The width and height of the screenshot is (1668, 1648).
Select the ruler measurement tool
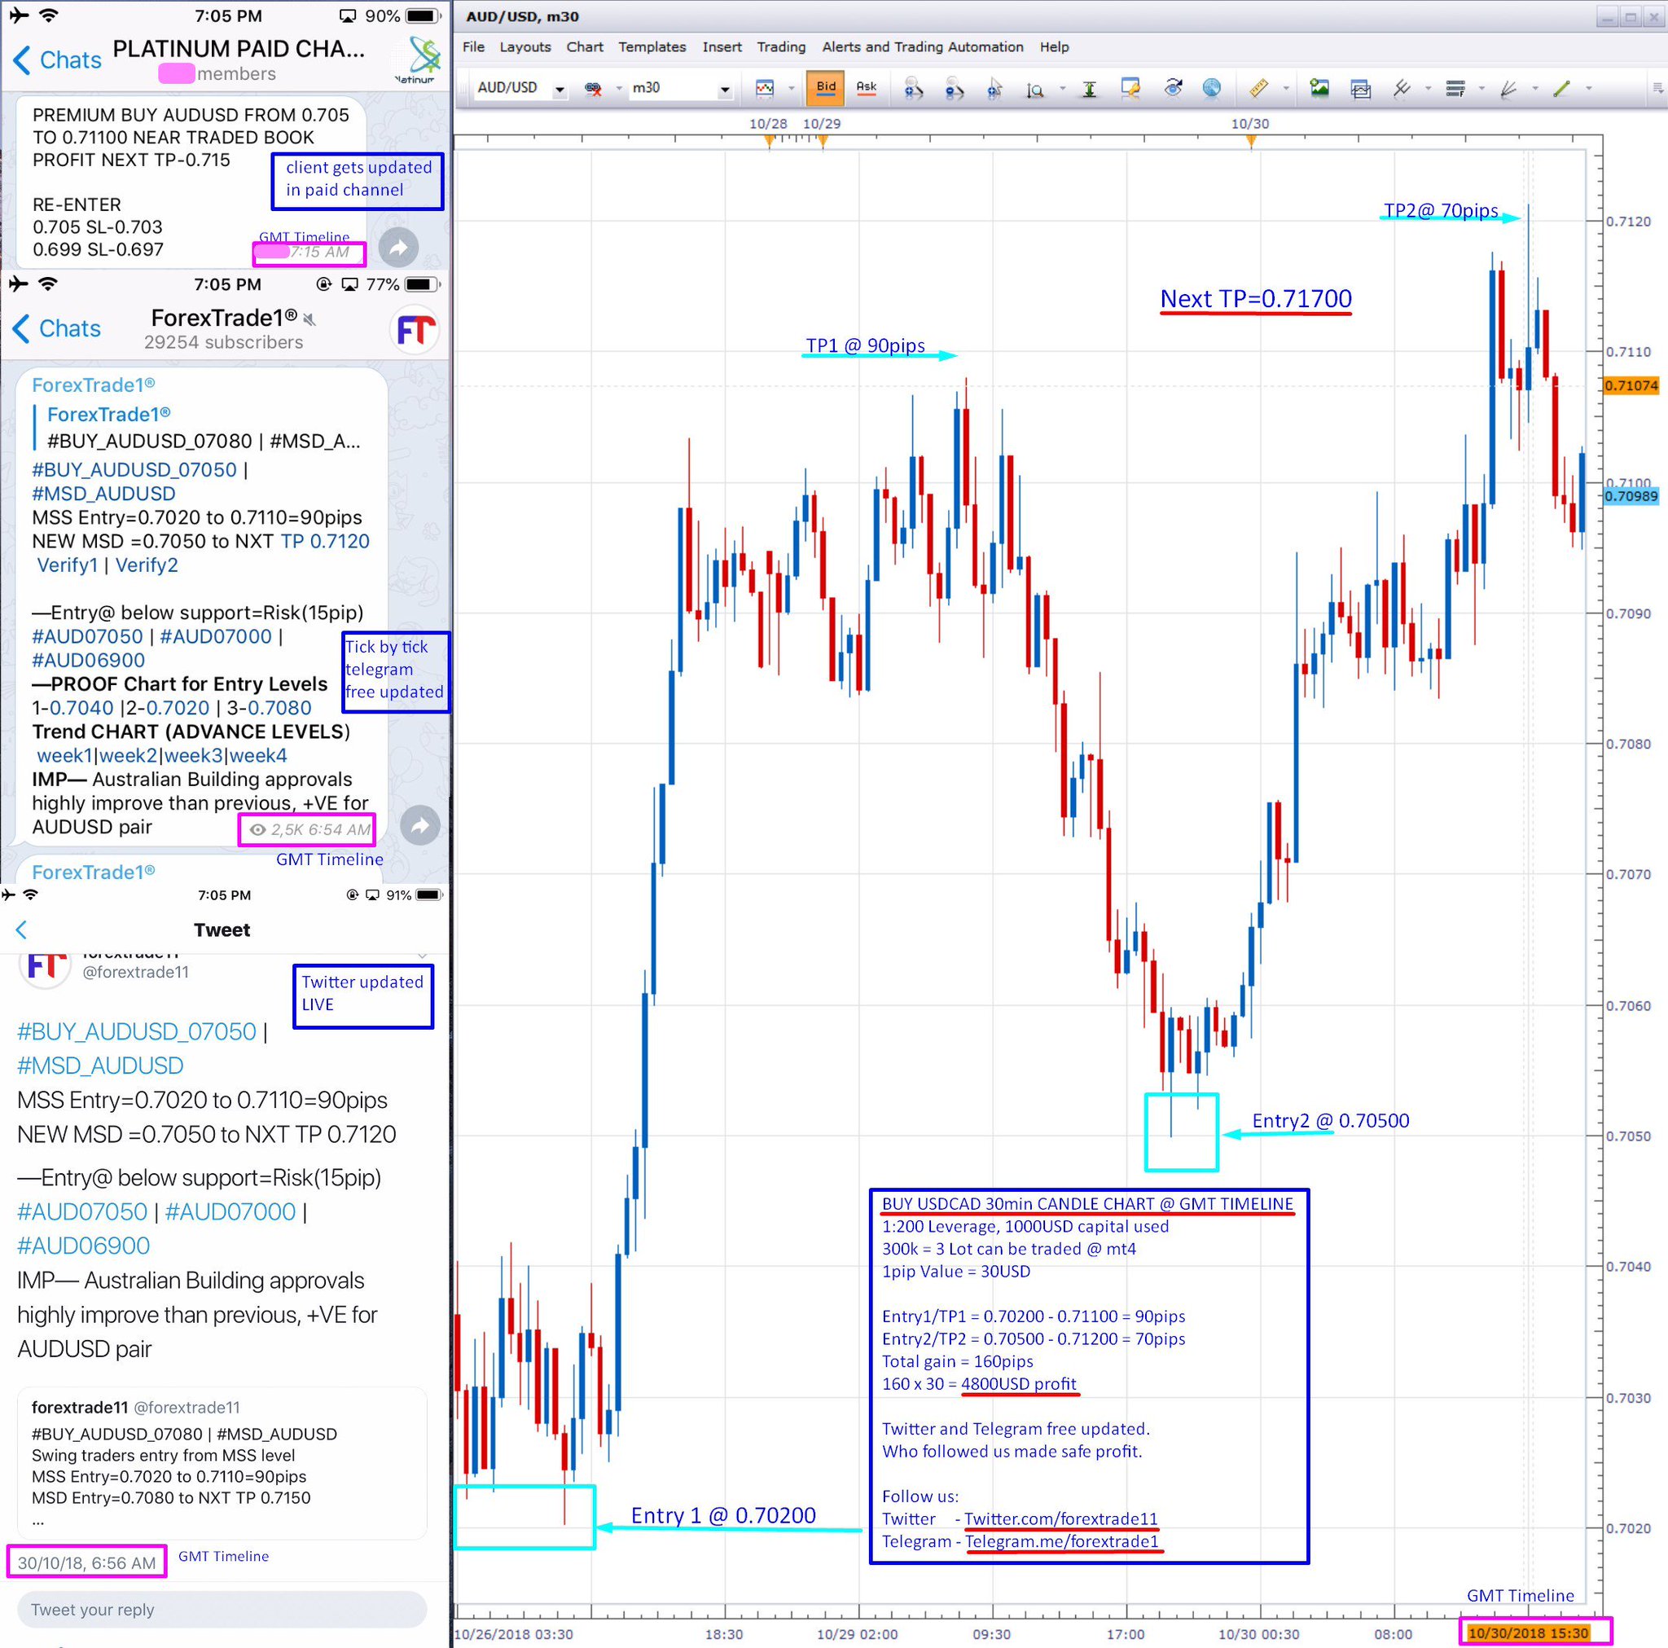pyautogui.click(x=1259, y=88)
